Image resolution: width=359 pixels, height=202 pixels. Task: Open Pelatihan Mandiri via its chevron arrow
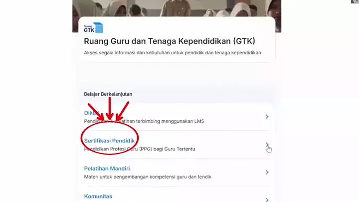coord(267,173)
